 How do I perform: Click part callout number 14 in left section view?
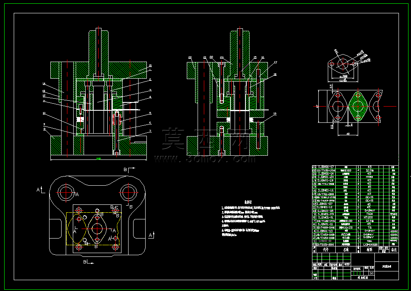point(44,83)
